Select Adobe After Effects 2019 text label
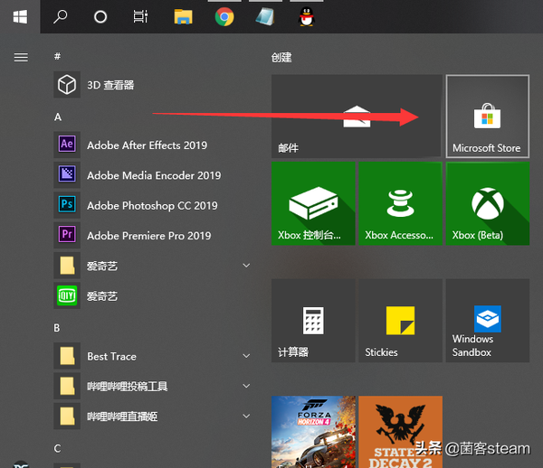 pos(148,145)
